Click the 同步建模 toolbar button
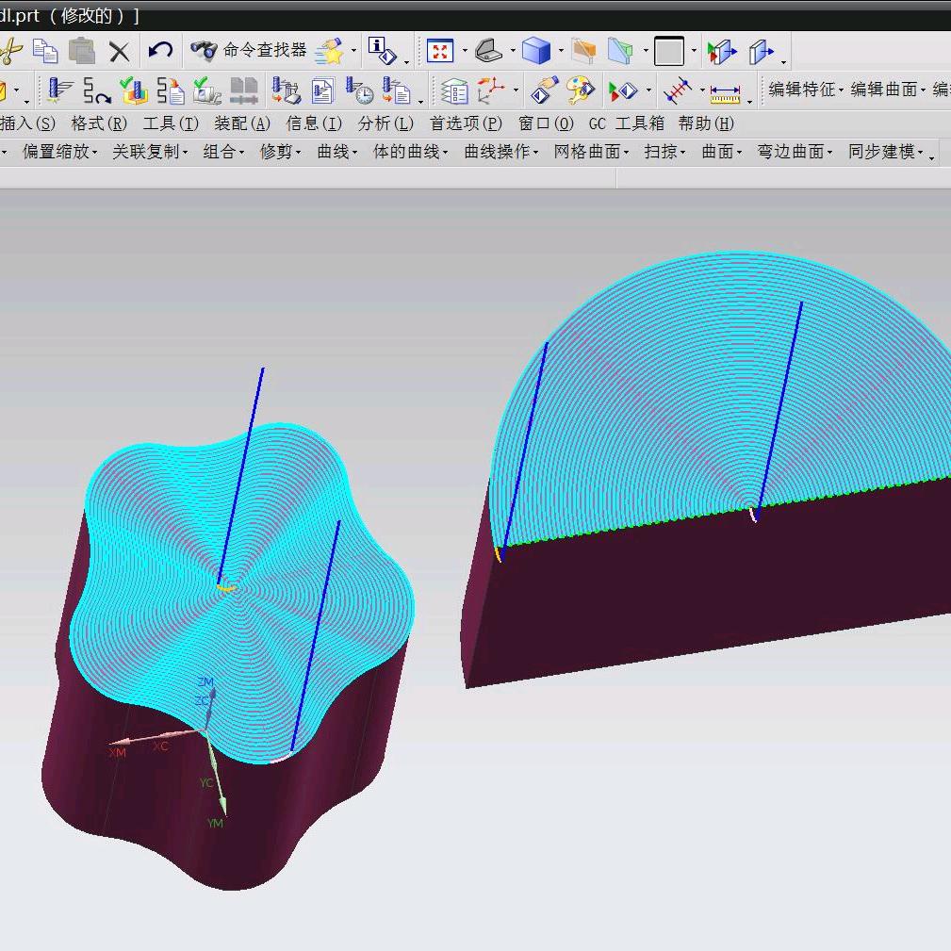Image resolution: width=951 pixels, height=951 pixels. [886, 152]
